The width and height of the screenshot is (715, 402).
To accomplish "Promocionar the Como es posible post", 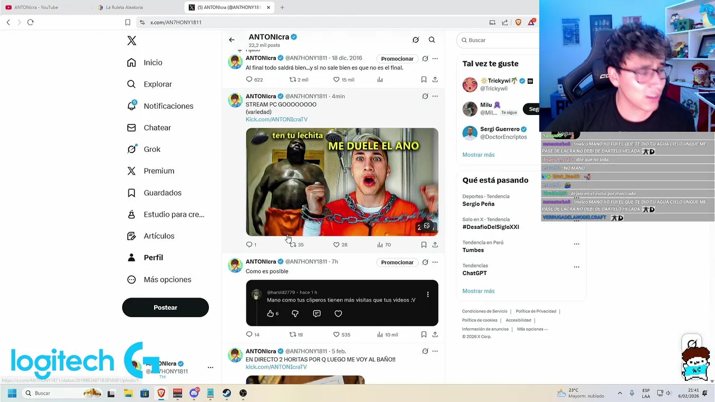I will point(397,262).
